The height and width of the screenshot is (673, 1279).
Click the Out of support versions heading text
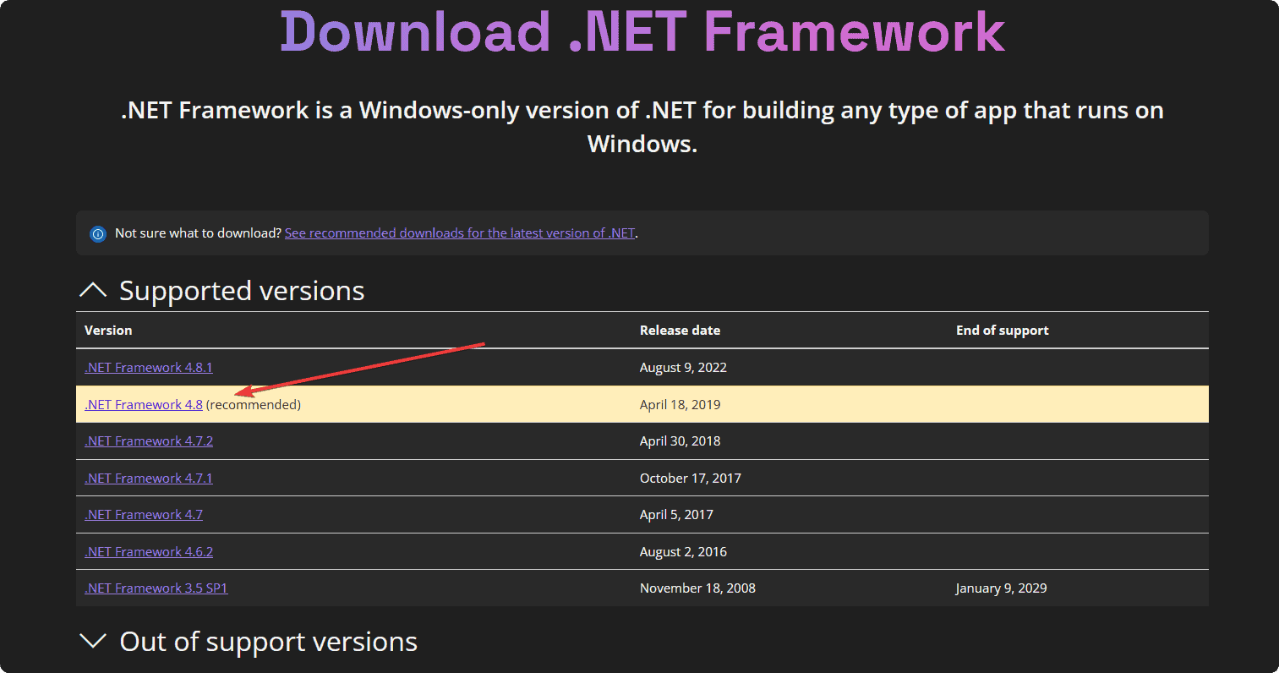pyautogui.click(x=268, y=641)
